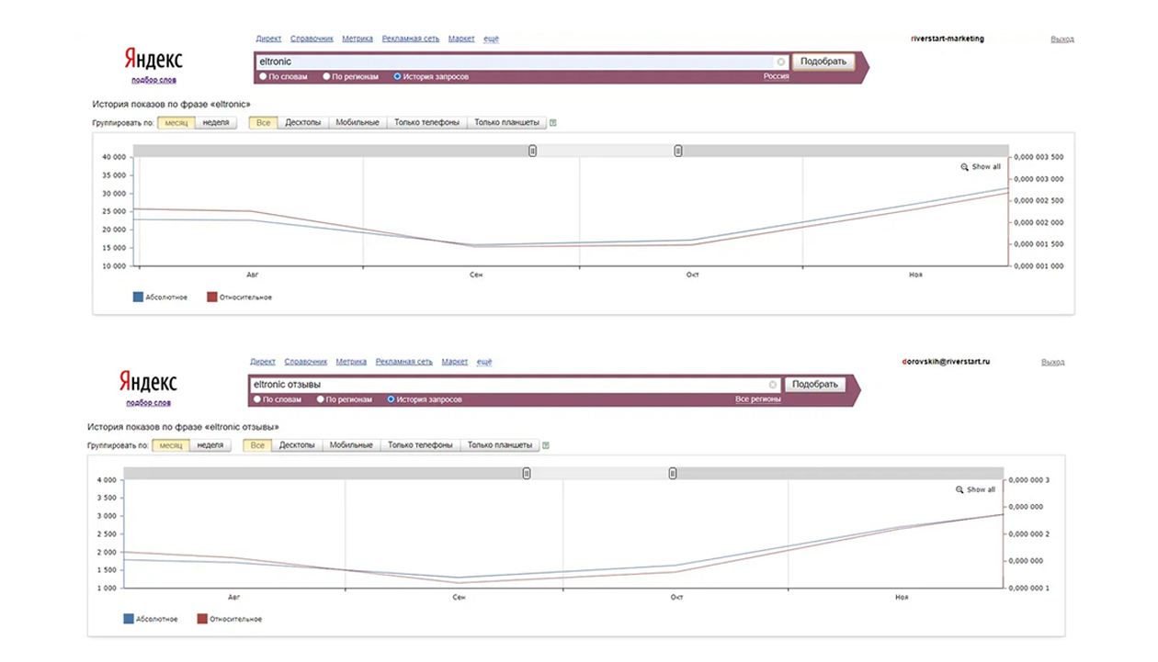Click Подобрать button next to "eltronic отзывы" query
Viewport: 1158px width, 662px height.
(816, 385)
